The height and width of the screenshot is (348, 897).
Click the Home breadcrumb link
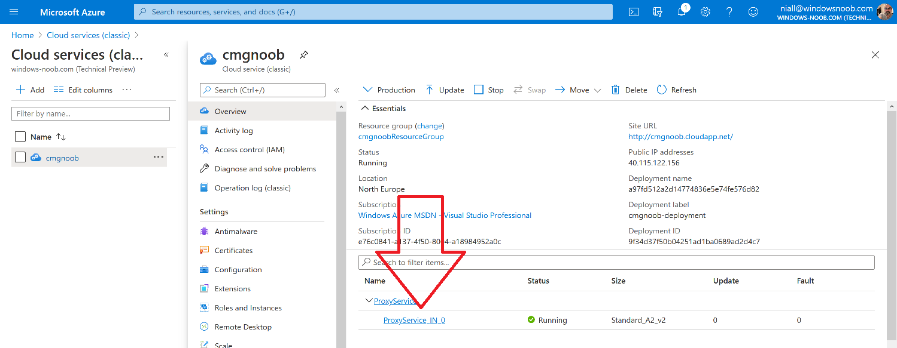pos(23,35)
